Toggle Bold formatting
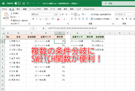 33,19
